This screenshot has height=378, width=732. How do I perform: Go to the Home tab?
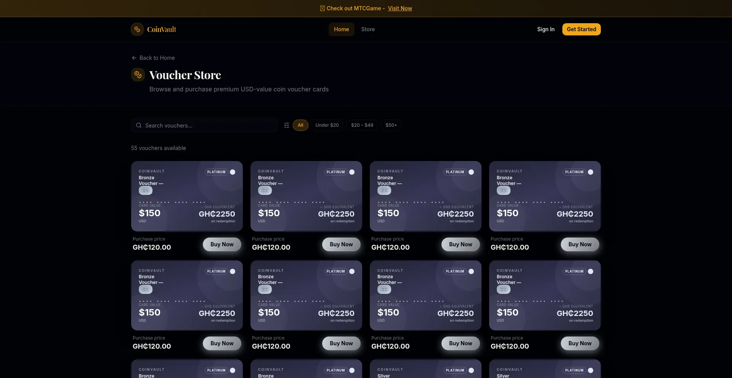342,29
